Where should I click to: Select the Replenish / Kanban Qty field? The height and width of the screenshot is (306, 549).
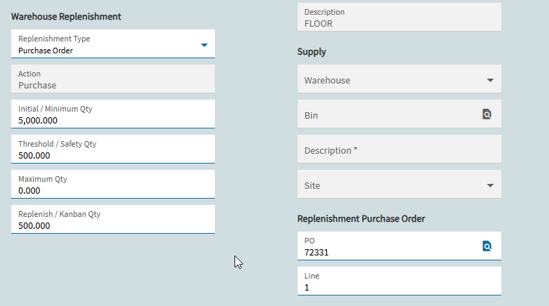(x=113, y=219)
